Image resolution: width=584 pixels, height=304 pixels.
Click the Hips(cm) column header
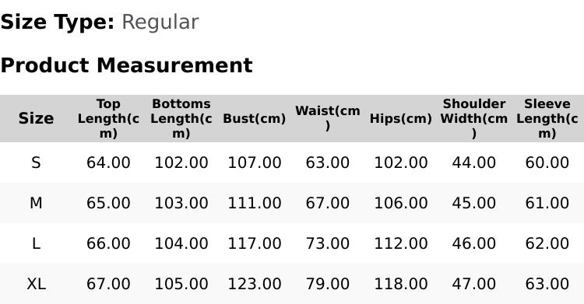(x=401, y=118)
